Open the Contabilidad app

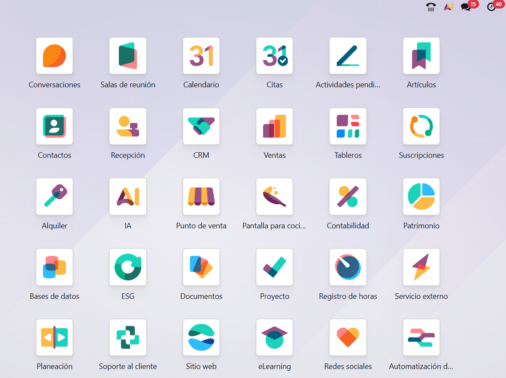(x=348, y=197)
